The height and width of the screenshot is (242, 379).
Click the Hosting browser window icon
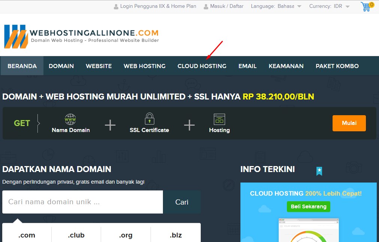coord(219,119)
